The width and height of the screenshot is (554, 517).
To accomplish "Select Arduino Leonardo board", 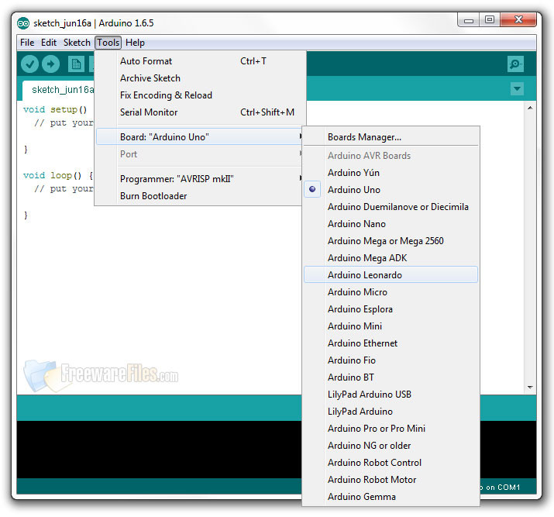I will coord(391,274).
